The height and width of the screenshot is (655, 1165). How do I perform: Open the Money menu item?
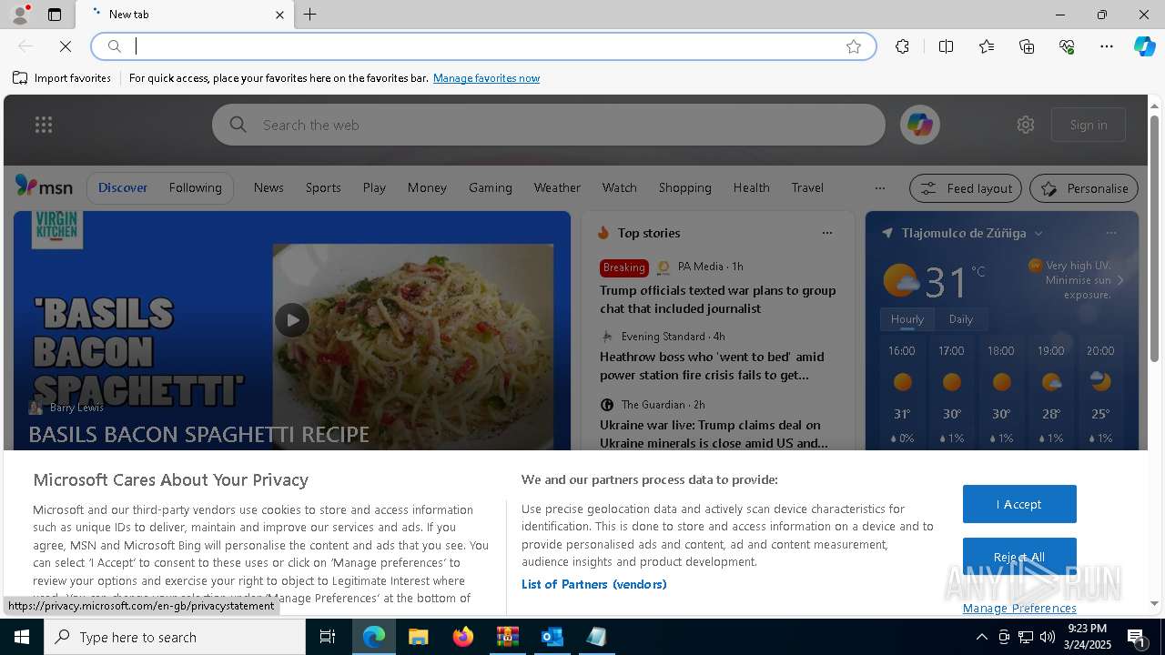tap(427, 187)
